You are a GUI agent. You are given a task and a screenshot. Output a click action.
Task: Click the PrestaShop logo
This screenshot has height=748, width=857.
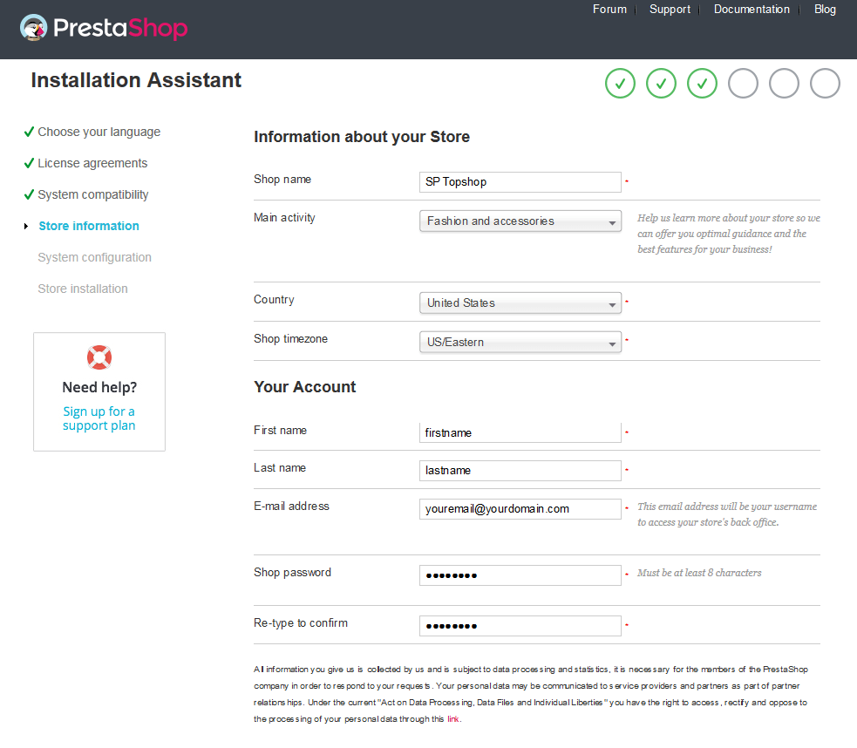(x=104, y=29)
